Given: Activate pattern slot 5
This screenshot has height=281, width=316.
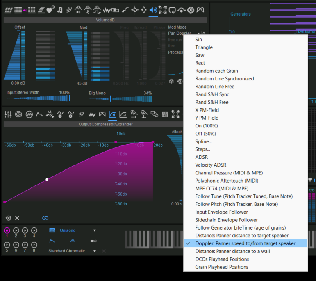Looking at the screenshot, I should 7,245.
